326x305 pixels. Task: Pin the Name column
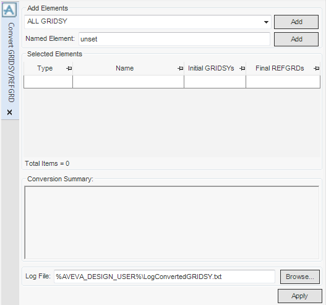(x=181, y=68)
